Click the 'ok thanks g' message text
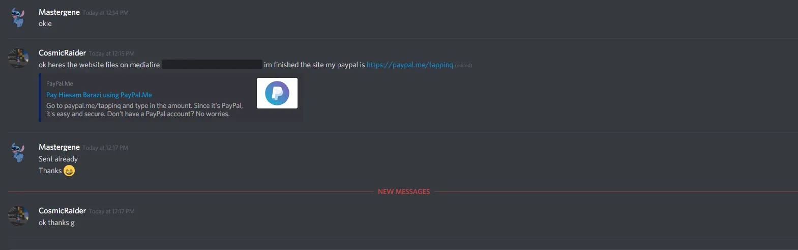 56,223
